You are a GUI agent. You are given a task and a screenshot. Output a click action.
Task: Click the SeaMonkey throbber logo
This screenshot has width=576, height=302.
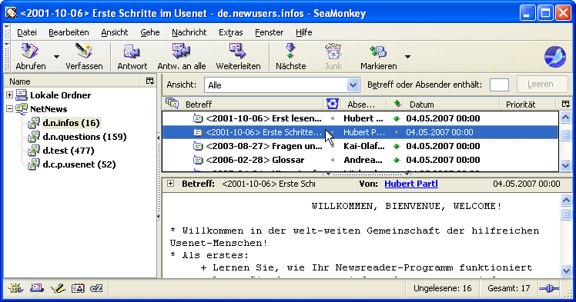[x=554, y=57]
